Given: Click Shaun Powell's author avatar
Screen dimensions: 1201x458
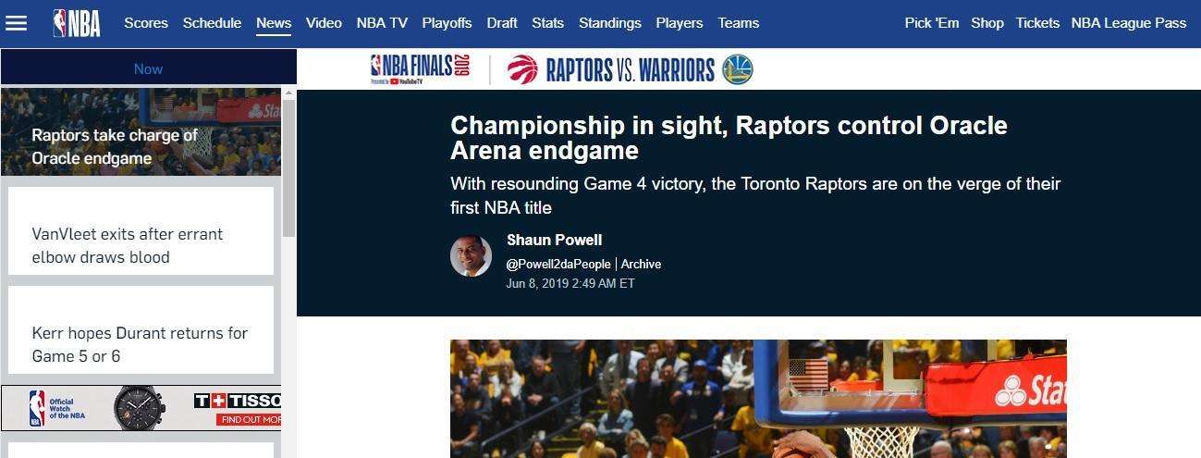Looking at the screenshot, I should [471, 256].
